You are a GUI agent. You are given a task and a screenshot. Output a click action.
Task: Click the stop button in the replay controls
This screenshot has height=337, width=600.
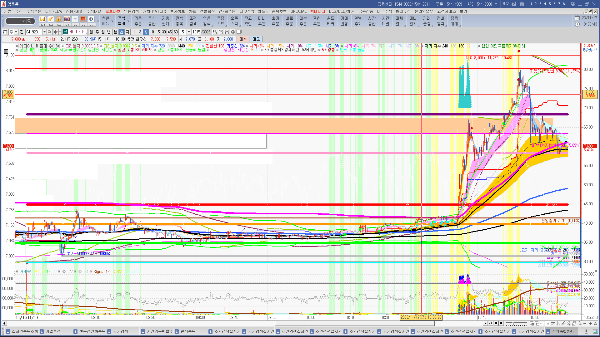click(x=496, y=323)
